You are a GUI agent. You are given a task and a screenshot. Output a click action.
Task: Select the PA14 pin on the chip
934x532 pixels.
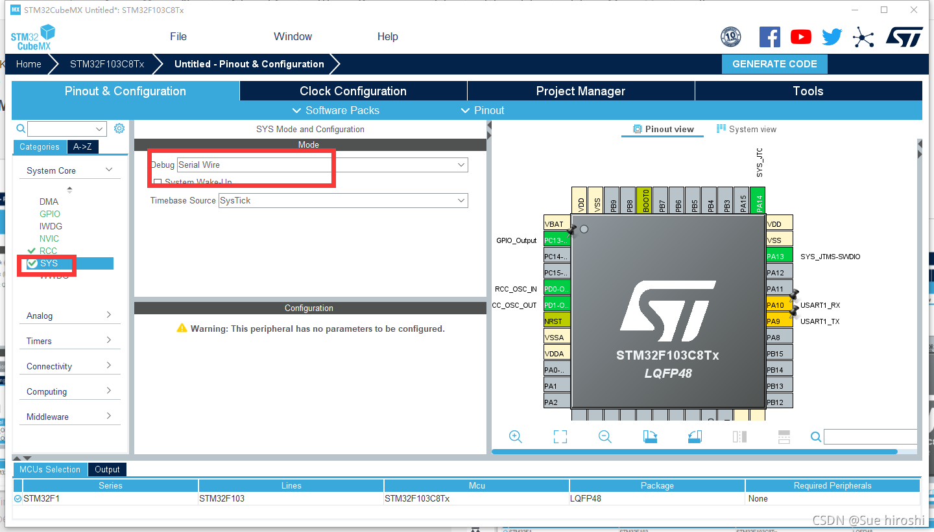click(x=758, y=200)
